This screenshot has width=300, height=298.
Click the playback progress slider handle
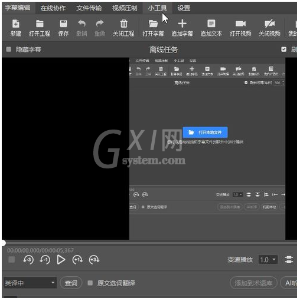[3, 243]
